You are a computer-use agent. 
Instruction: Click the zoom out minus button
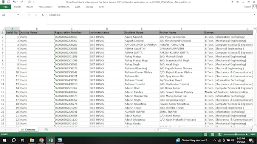[x=225, y=134]
